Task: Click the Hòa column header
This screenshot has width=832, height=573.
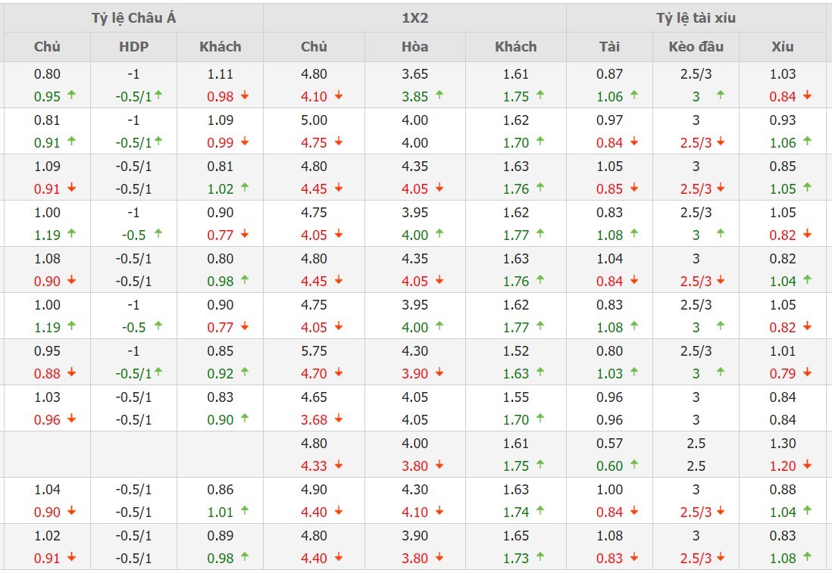Action: click(414, 47)
